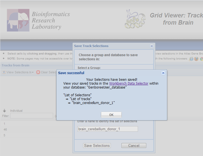Click the Tracks from Brain panel header

15,65
